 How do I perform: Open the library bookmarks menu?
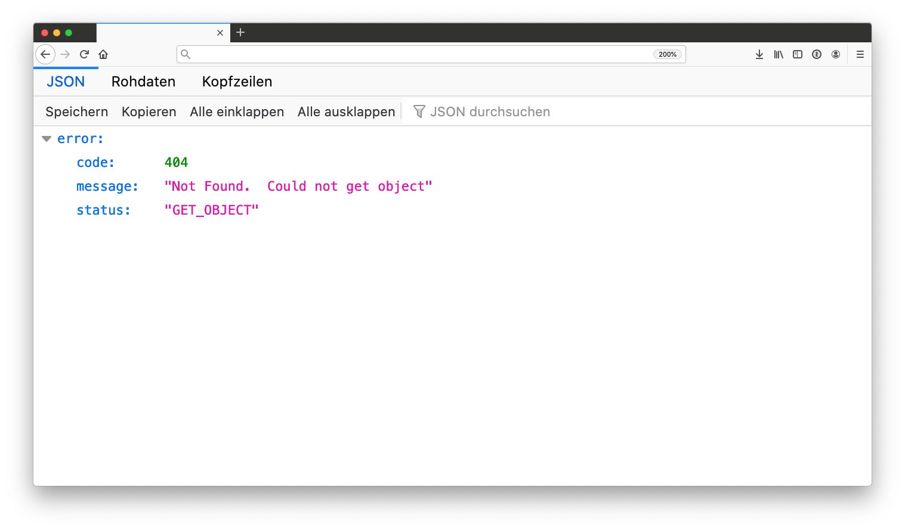(779, 54)
